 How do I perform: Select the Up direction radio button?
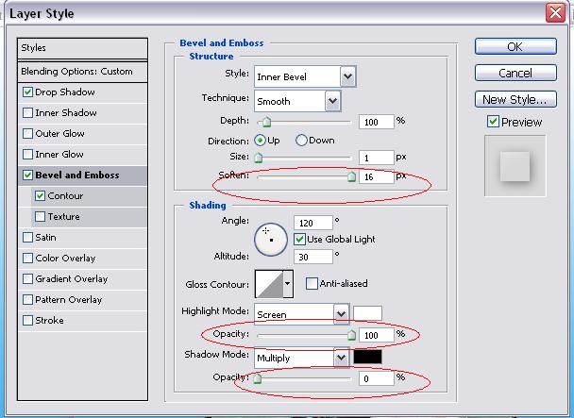(x=260, y=141)
